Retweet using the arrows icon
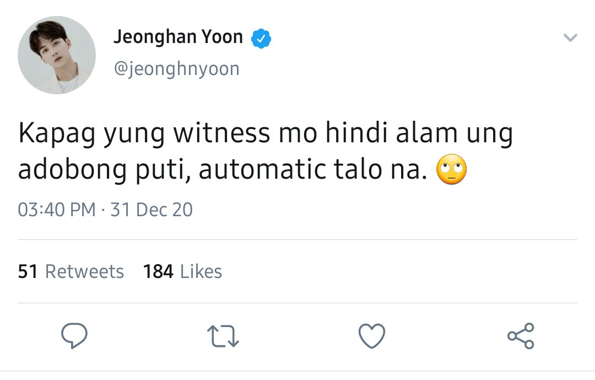The height and width of the screenshot is (380, 595). (223, 336)
